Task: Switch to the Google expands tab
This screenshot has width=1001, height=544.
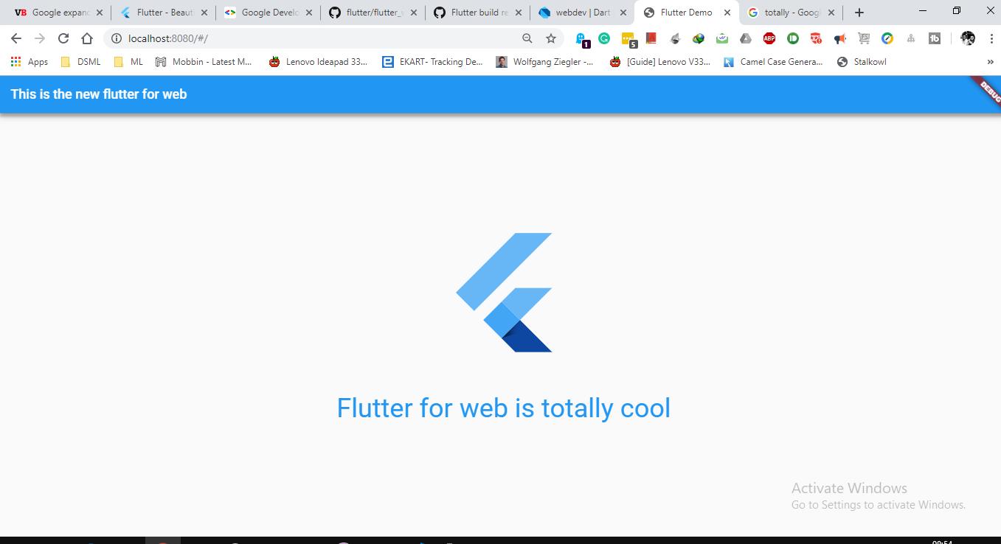Action: pos(59,13)
